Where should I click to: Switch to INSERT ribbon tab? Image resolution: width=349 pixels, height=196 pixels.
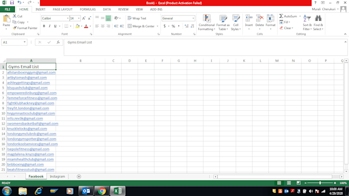coord(40,9)
